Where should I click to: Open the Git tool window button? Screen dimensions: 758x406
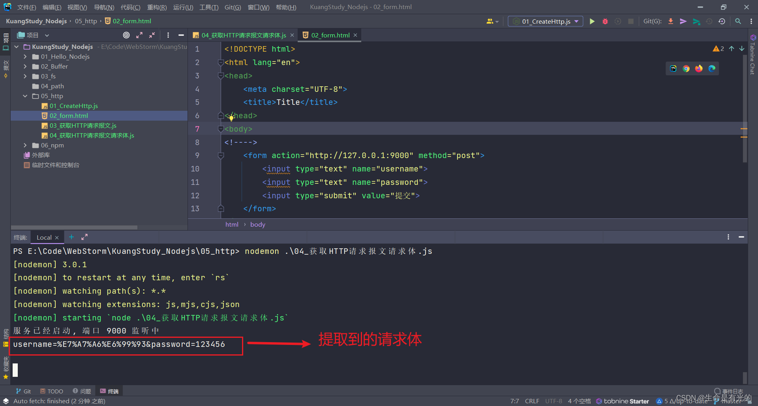coord(23,391)
